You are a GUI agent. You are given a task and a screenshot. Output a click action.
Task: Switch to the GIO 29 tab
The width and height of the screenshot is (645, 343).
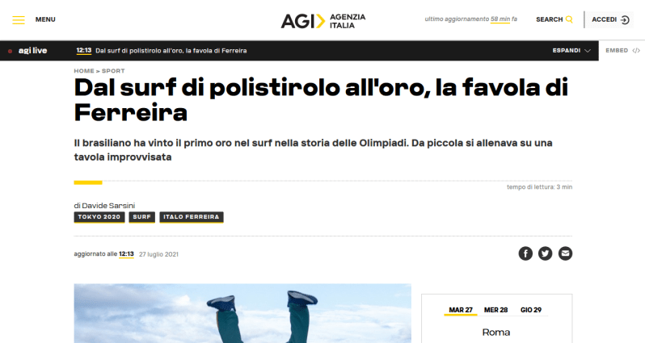[531, 310]
